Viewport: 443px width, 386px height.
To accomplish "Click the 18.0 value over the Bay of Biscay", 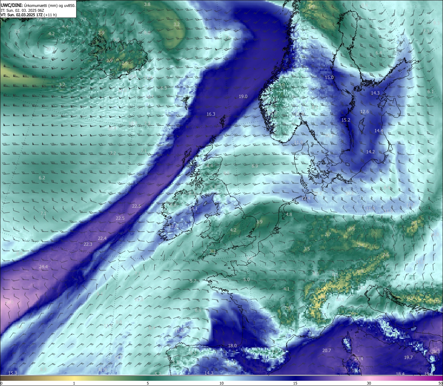I will pos(232,346).
